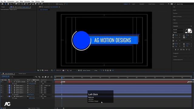Toggle frame blending in the timeline header
194x109 pixels.
pyautogui.click(x=45, y=77)
